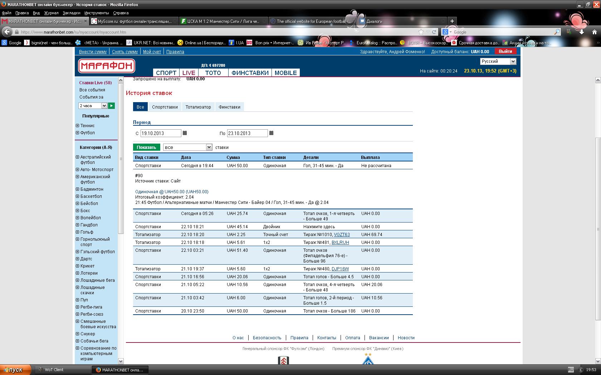Select the 'Финставки' history tab
Screen dimensions: 601x375
[229, 107]
